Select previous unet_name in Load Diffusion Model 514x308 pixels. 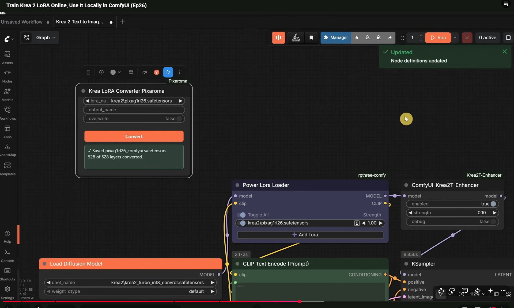click(x=48, y=283)
